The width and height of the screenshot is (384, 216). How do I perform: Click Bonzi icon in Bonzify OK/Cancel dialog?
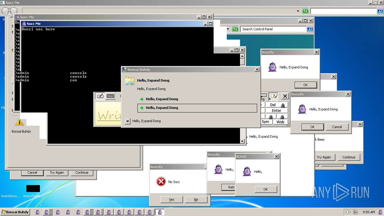(x=302, y=109)
